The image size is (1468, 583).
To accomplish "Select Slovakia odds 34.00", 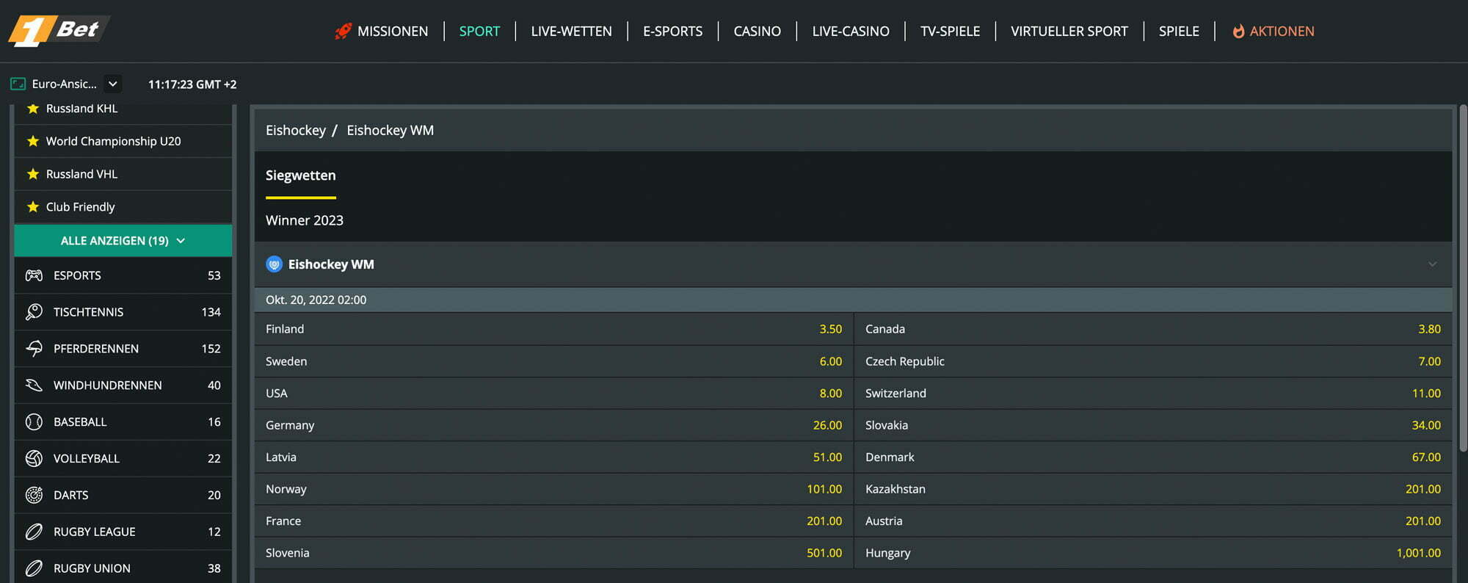I will pyautogui.click(x=1152, y=425).
